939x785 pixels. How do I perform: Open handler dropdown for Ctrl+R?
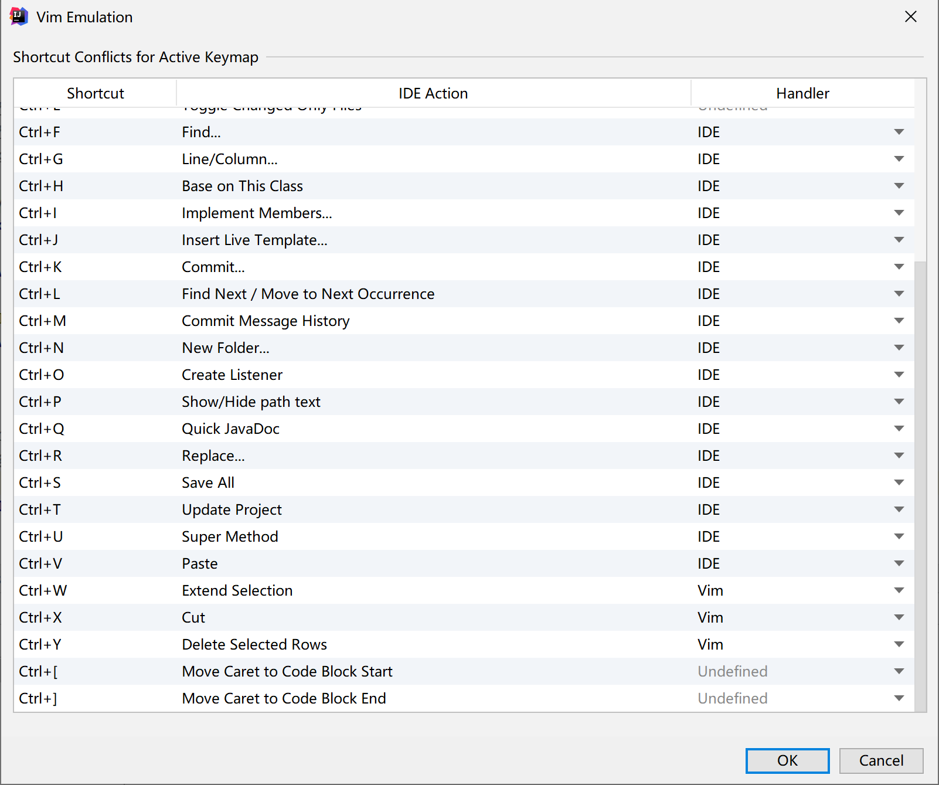pos(899,456)
